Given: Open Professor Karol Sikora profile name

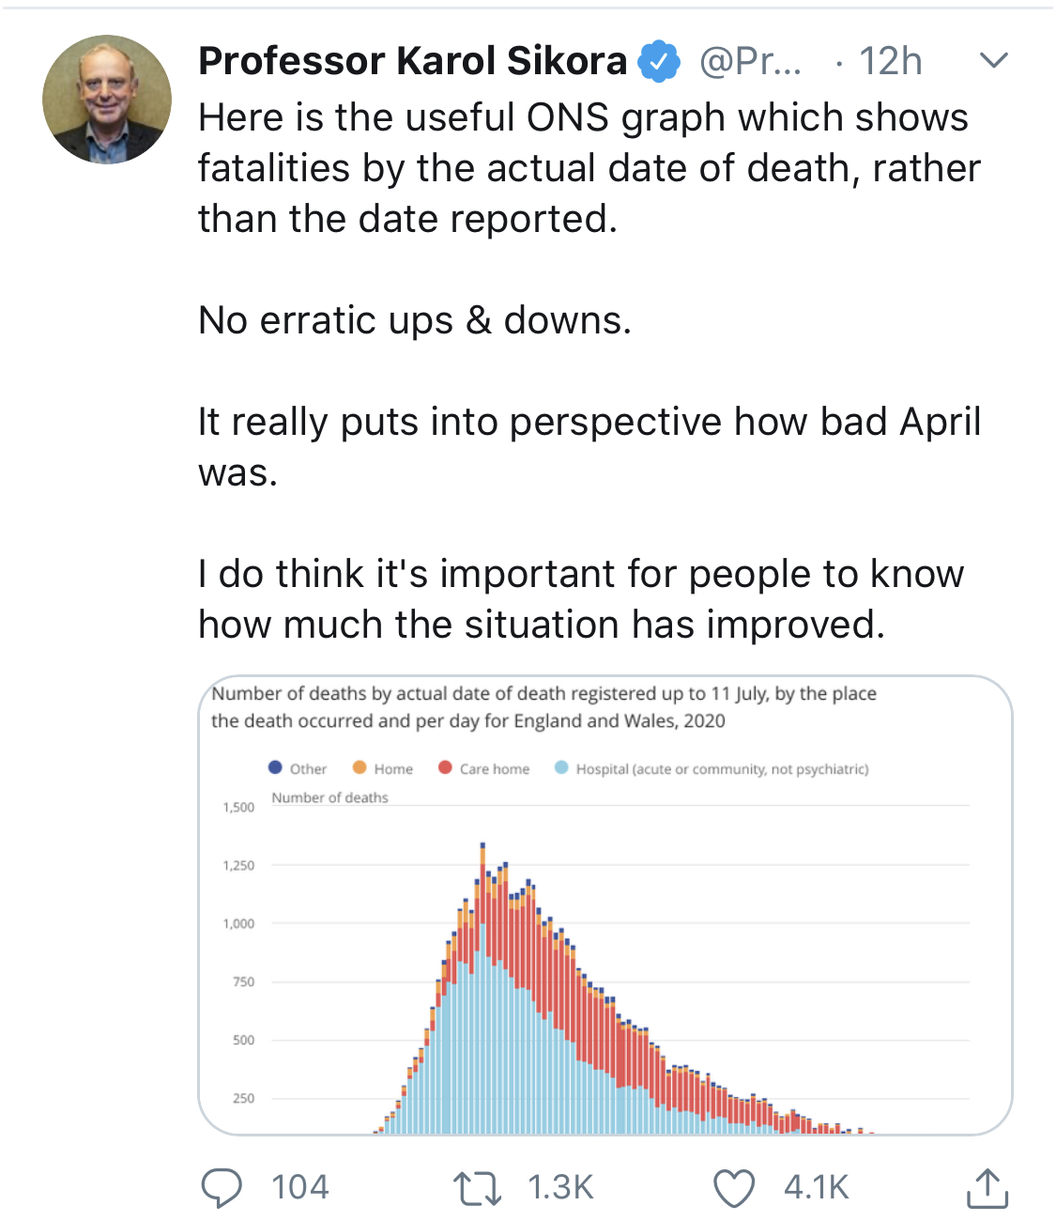Looking at the screenshot, I should [x=412, y=62].
